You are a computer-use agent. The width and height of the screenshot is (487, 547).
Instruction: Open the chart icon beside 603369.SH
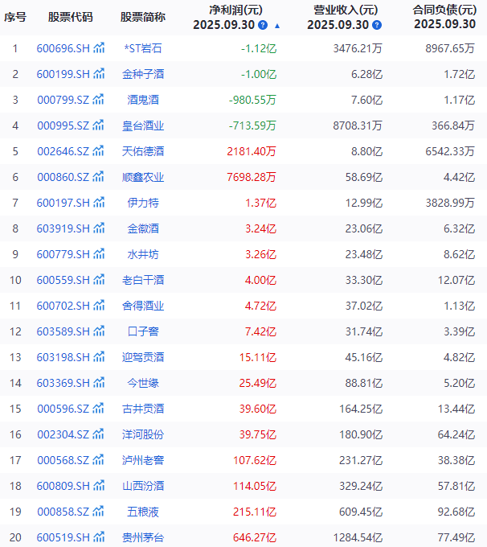[x=99, y=383]
